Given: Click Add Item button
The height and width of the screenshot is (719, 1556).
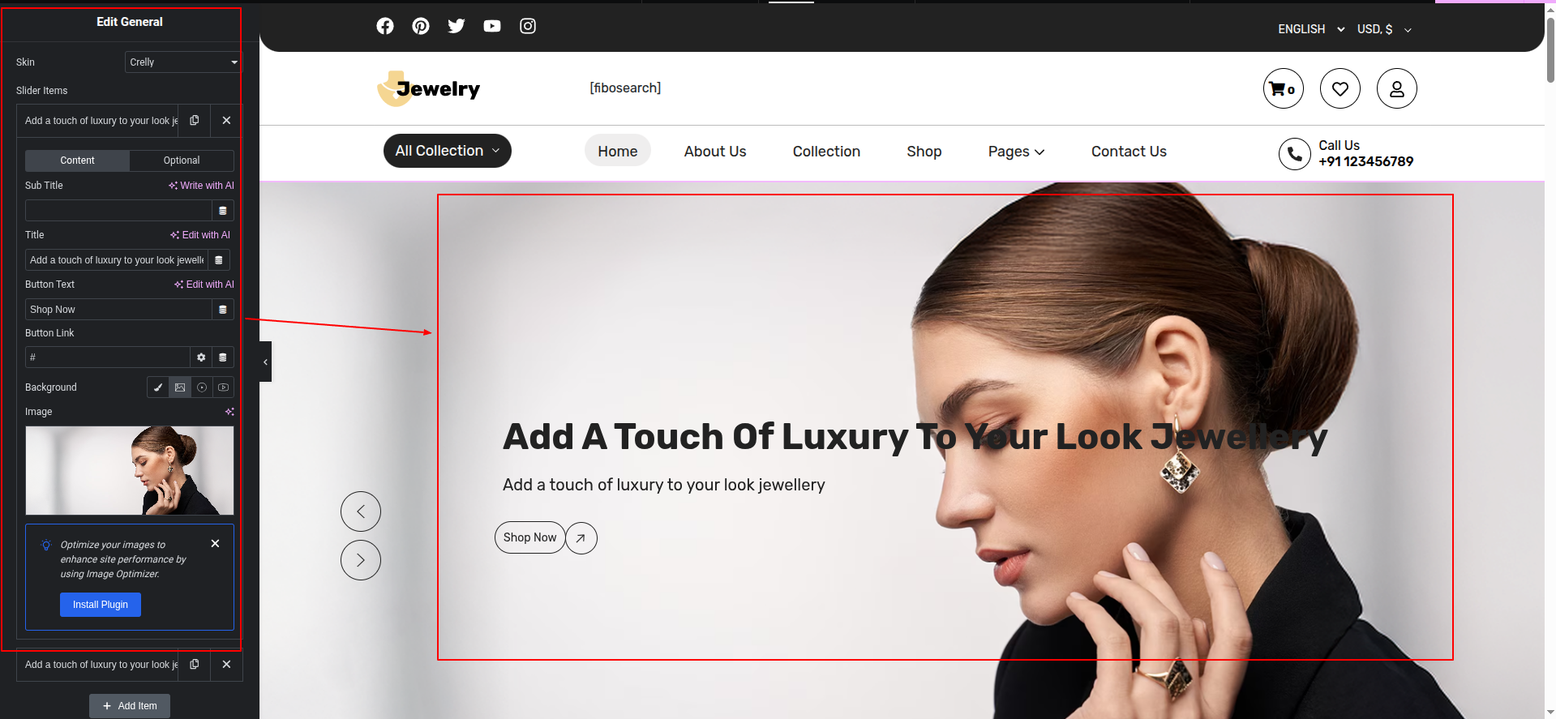Looking at the screenshot, I should [130, 706].
